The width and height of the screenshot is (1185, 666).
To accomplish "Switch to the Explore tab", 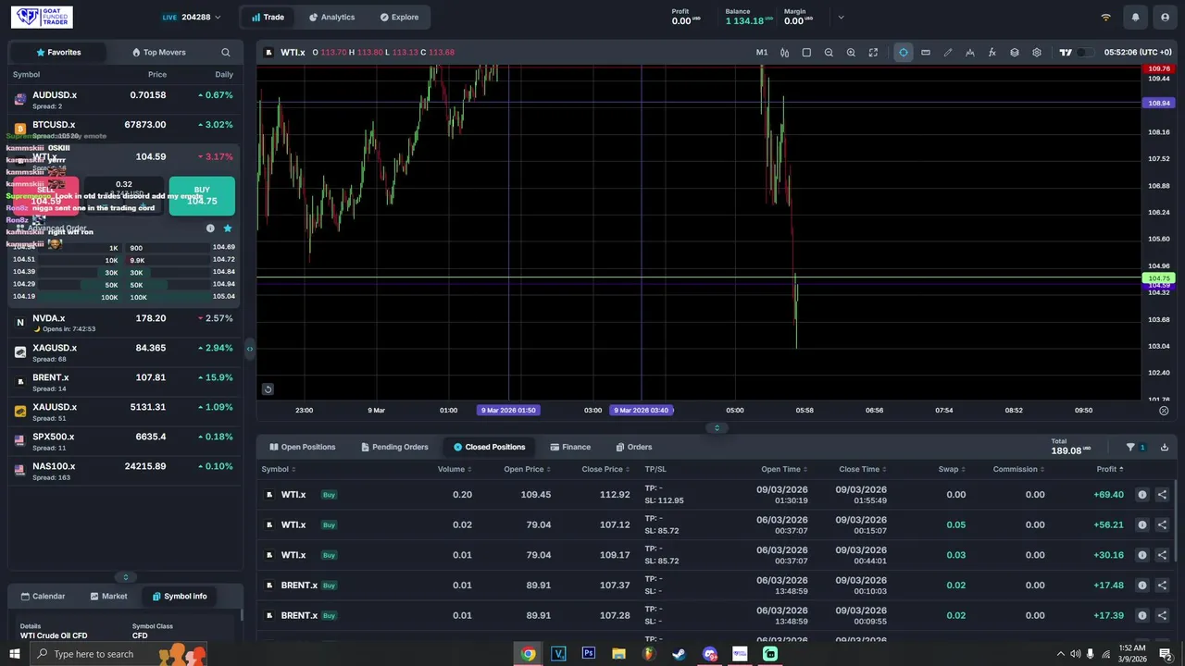I will [x=399, y=18].
